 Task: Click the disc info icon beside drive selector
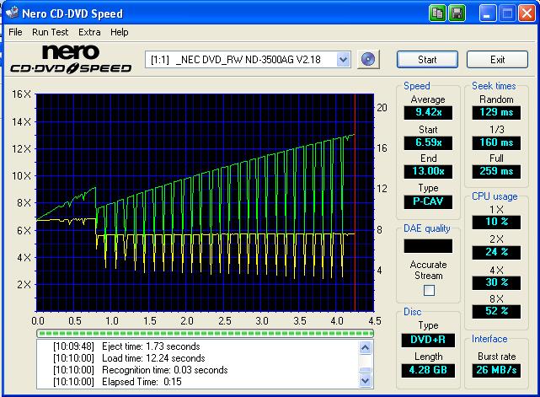368,59
